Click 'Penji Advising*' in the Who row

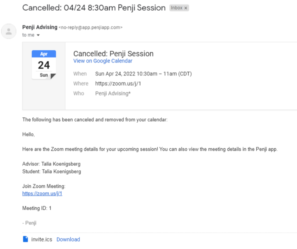pyautogui.click(x=113, y=94)
